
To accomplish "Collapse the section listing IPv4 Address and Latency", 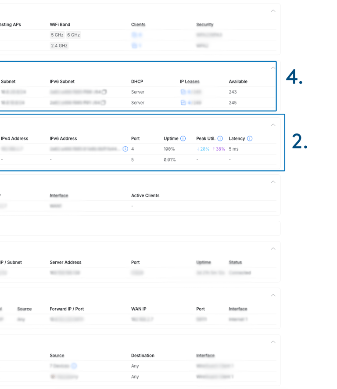I will [x=273, y=125].
